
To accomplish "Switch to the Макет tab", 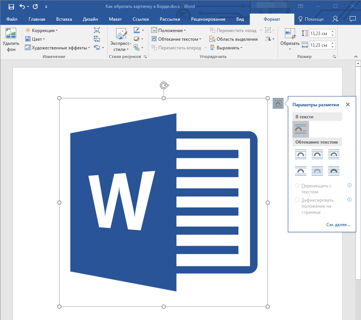I will tap(115, 19).
